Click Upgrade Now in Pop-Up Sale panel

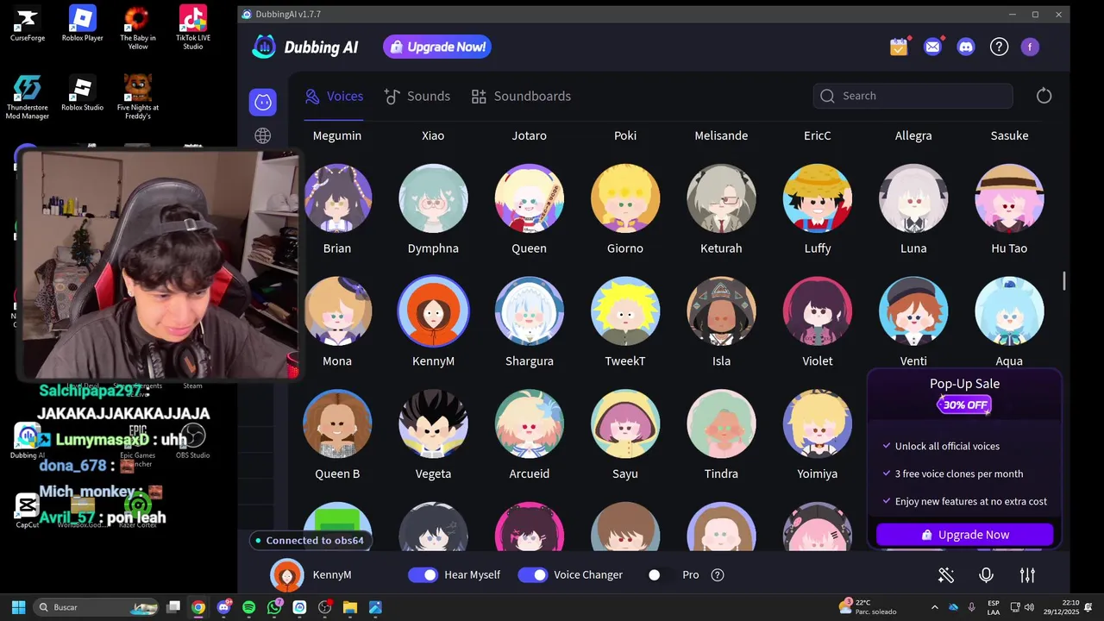(964, 535)
